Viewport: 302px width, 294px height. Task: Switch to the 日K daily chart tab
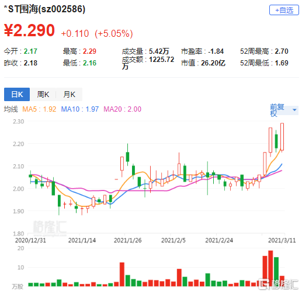pyautogui.click(x=17, y=94)
